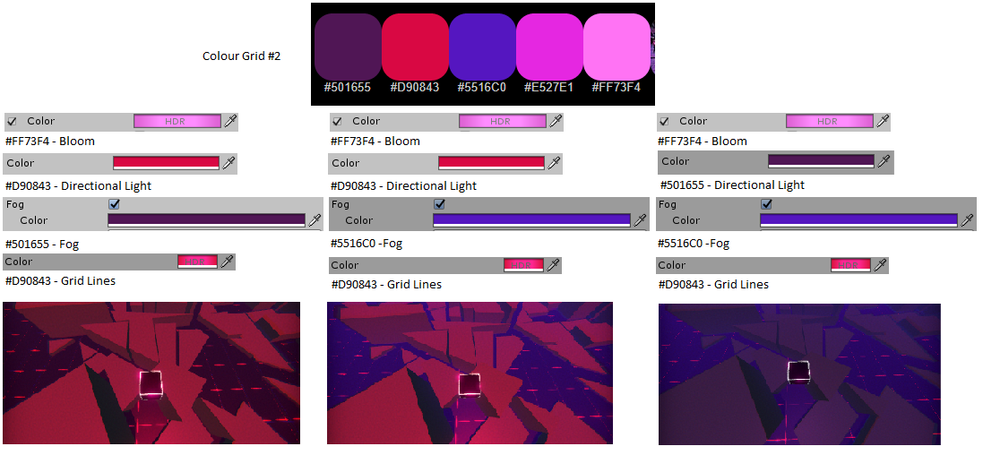
Task: Pick the left column's Directional Light color with its eyedropper
Action: tap(229, 162)
